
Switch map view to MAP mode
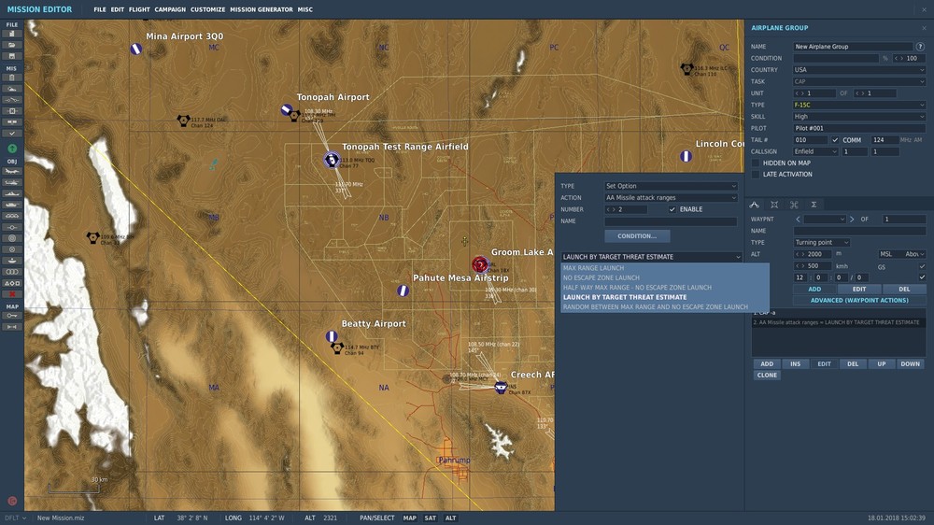410,518
